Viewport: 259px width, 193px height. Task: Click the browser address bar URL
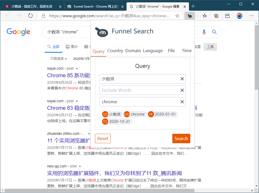(x=109, y=16)
